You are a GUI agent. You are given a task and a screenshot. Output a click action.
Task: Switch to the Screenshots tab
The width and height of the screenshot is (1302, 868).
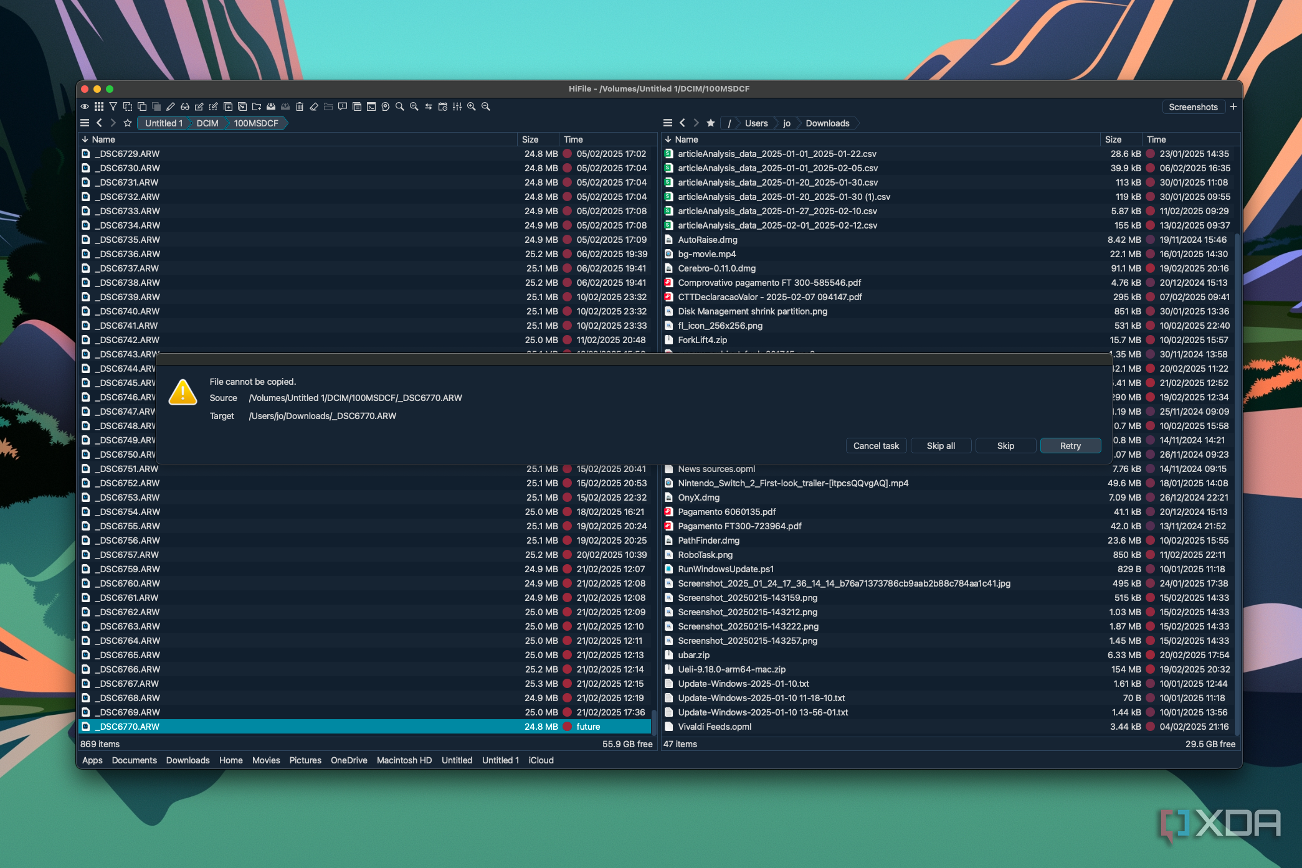tap(1193, 106)
